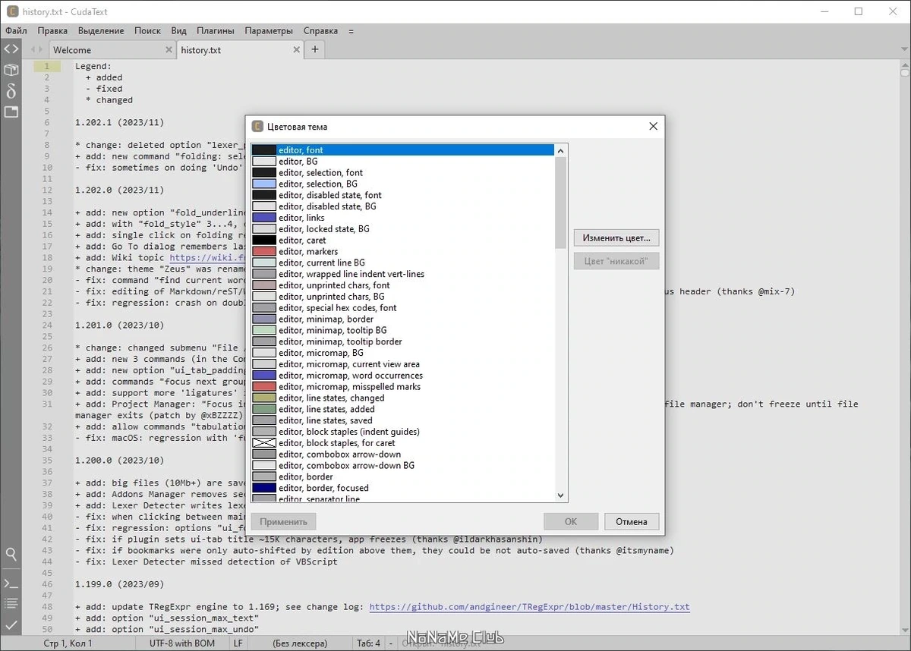Viewport: 911px width, 651px height.
Task: Open the Параметры menu
Action: point(269,31)
